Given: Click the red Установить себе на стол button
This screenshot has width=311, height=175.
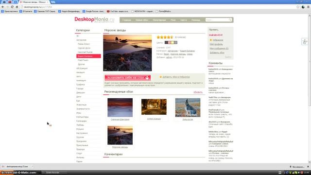Looking at the screenshot, I should click(128, 78).
